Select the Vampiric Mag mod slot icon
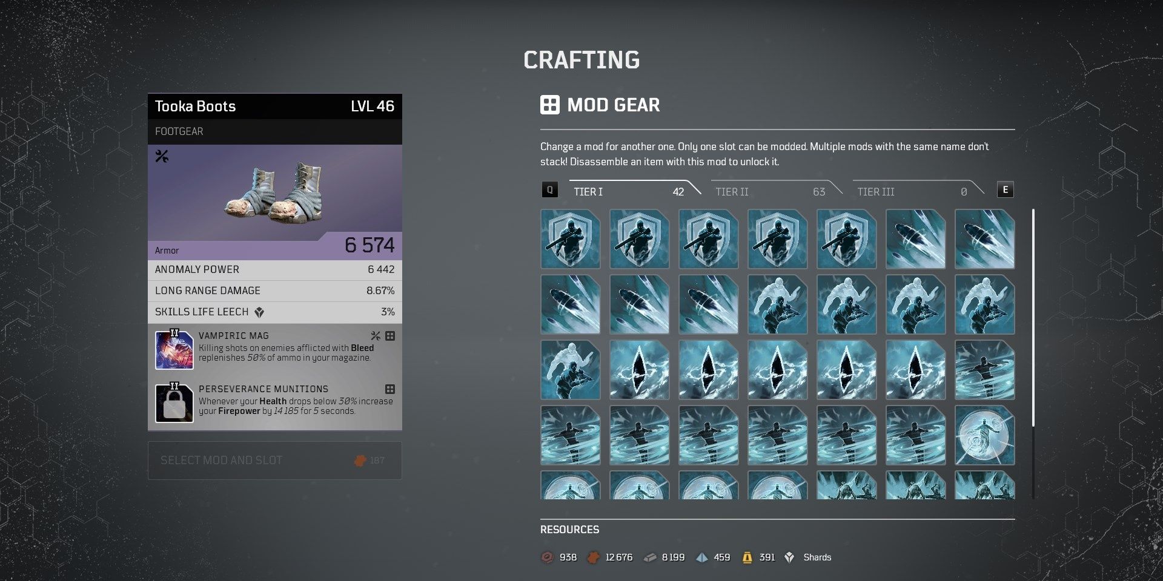Screen dimensions: 1163x581 click(x=174, y=350)
